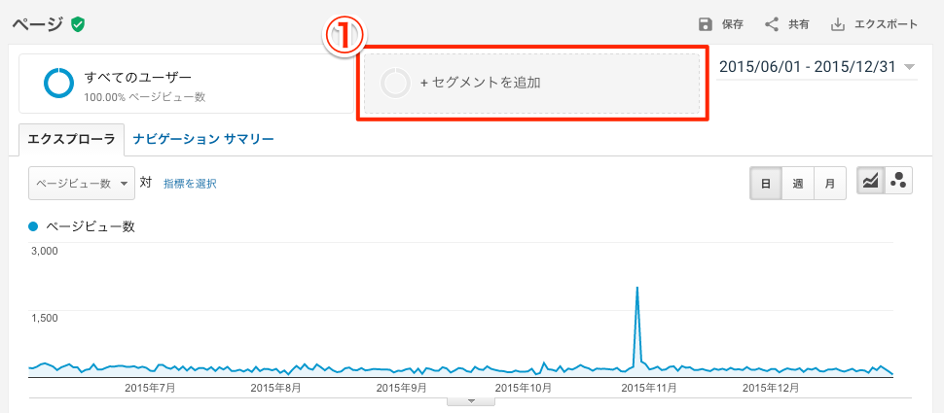Click the save floppy disk icon
This screenshot has width=944, height=413.
tap(705, 24)
